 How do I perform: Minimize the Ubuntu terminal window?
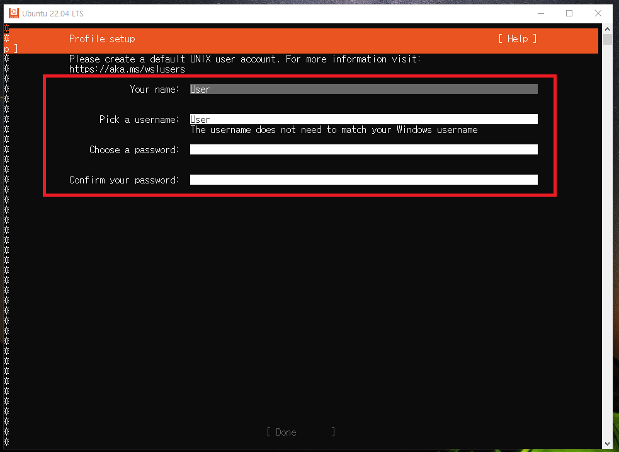pyautogui.click(x=541, y=13)
